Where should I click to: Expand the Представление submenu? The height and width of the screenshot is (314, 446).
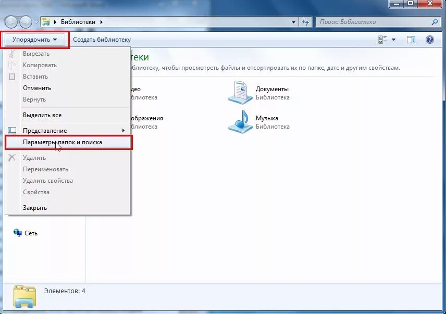(x=68, y=130)
